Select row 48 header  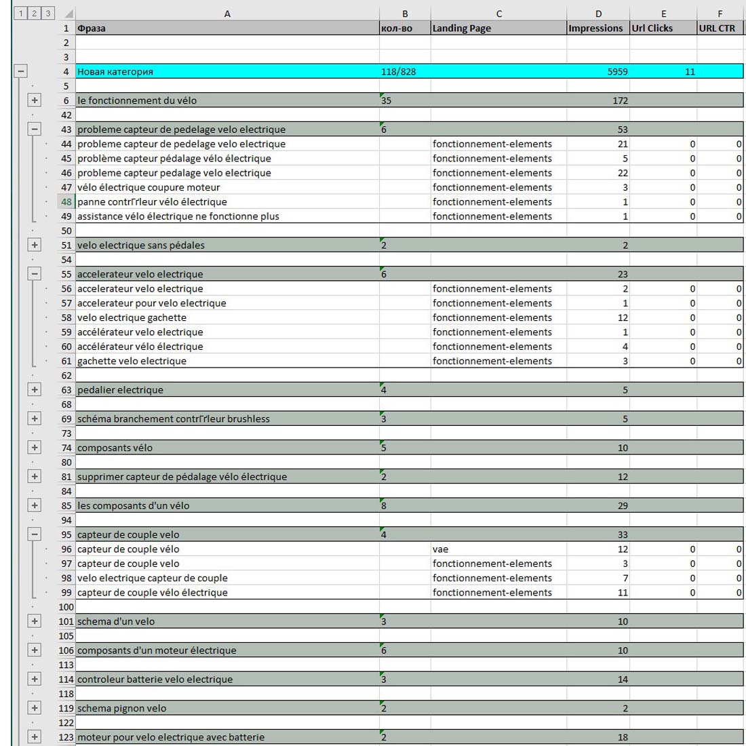pos(66,201)
